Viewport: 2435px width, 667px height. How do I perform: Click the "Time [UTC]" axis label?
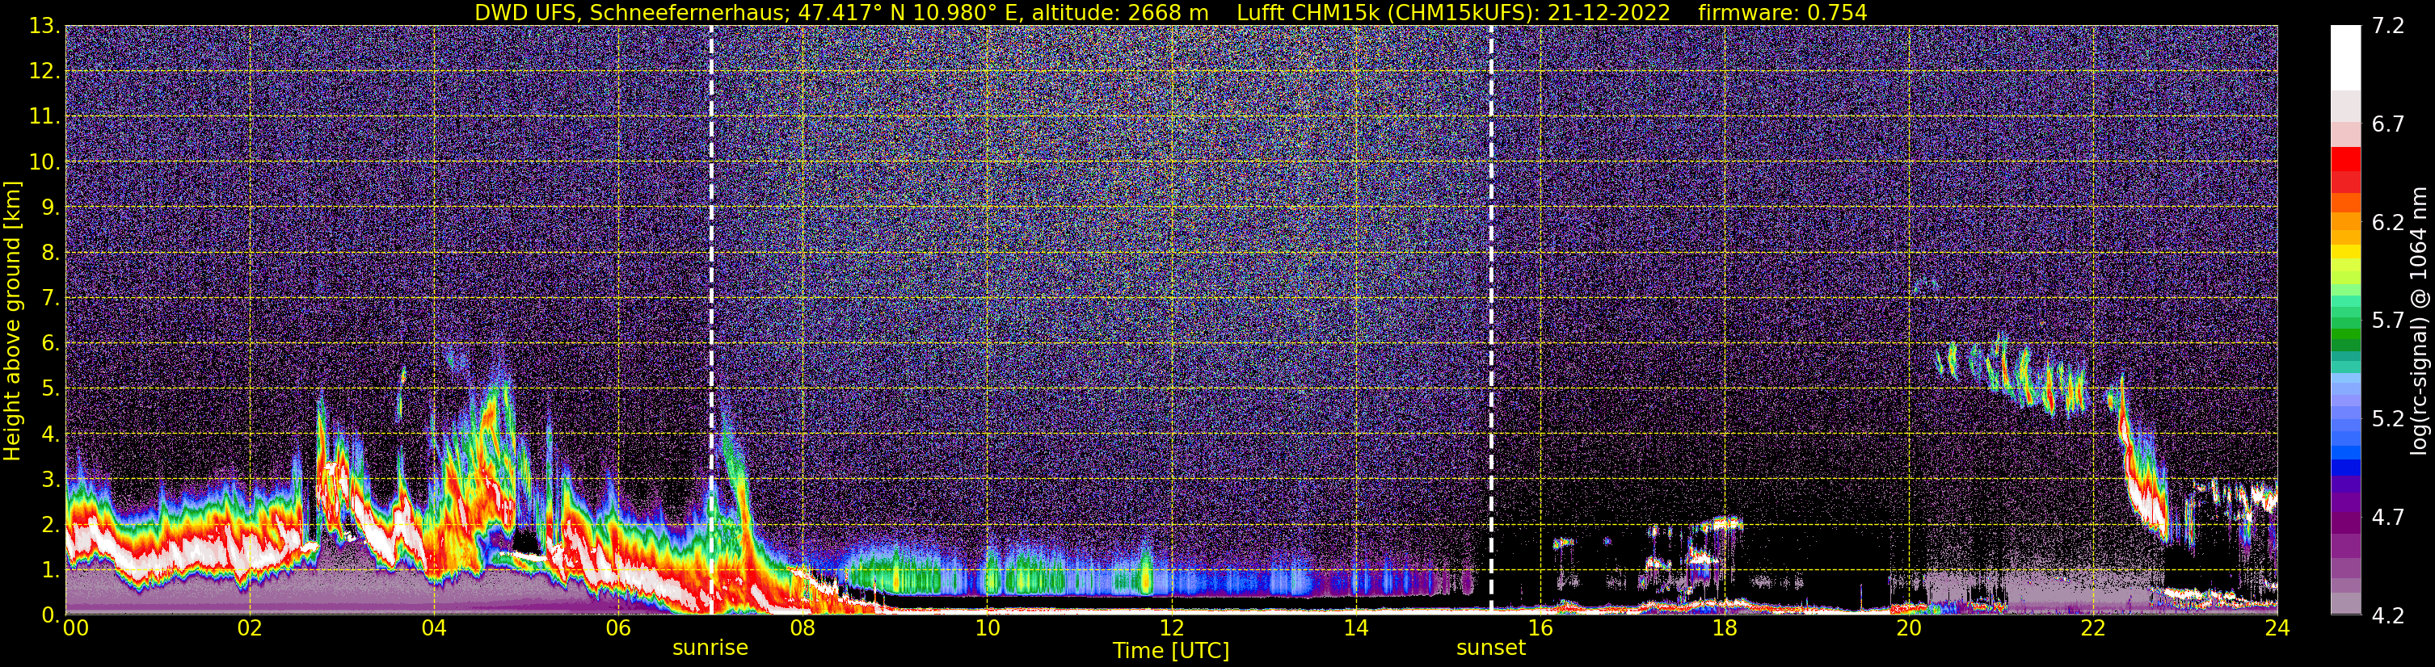[1171, 651]
